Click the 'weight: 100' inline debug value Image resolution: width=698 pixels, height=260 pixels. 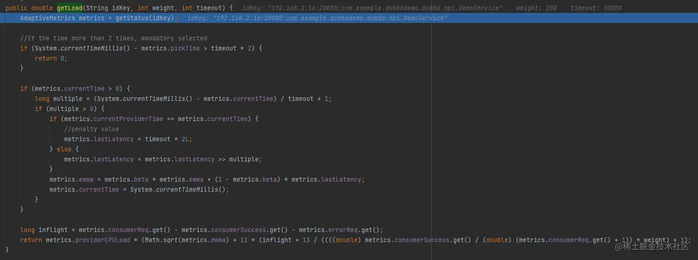coord(536,8)
